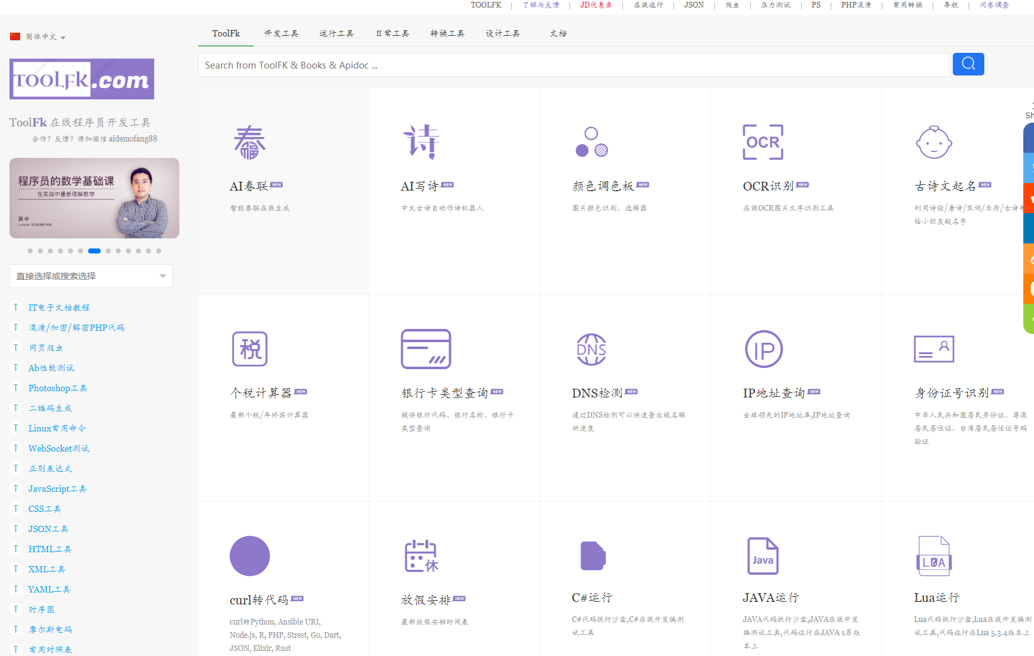Select the first carousel dot indicator
Image resolution: width=1034 pixels, height=656 pixels.
30,251
